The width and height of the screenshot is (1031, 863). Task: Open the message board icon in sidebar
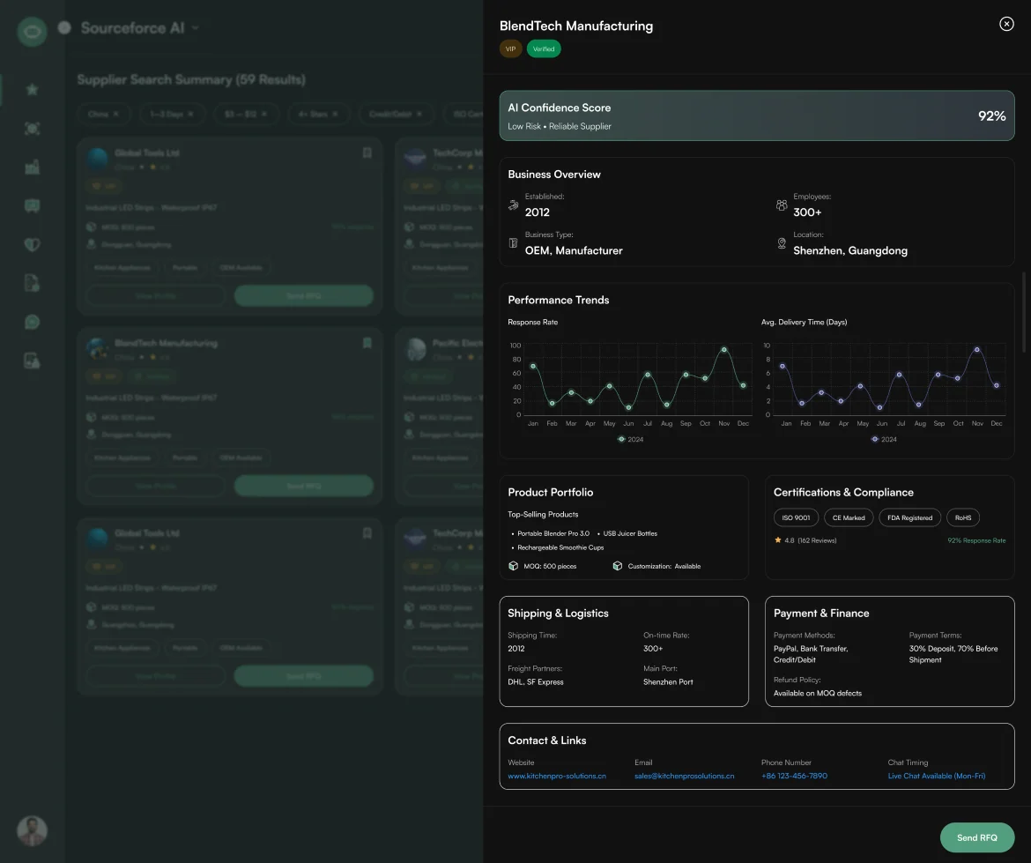click(x=32, y=206)
